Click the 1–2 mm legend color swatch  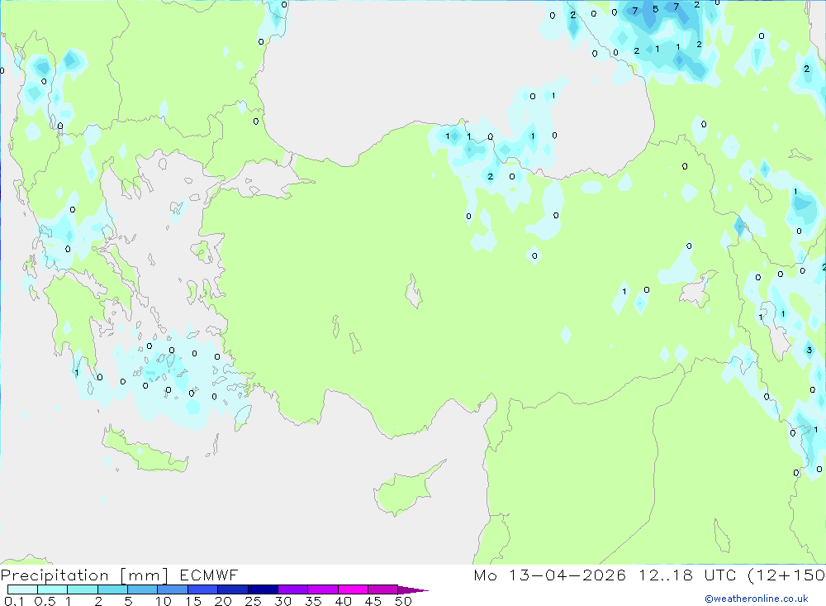82,589
